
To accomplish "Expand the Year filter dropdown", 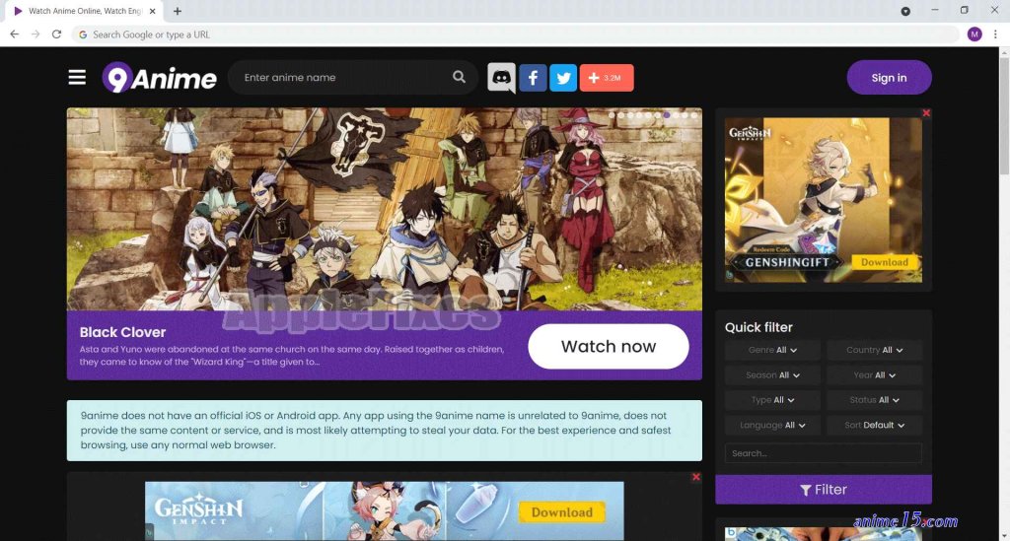I will tap(874, 375).
